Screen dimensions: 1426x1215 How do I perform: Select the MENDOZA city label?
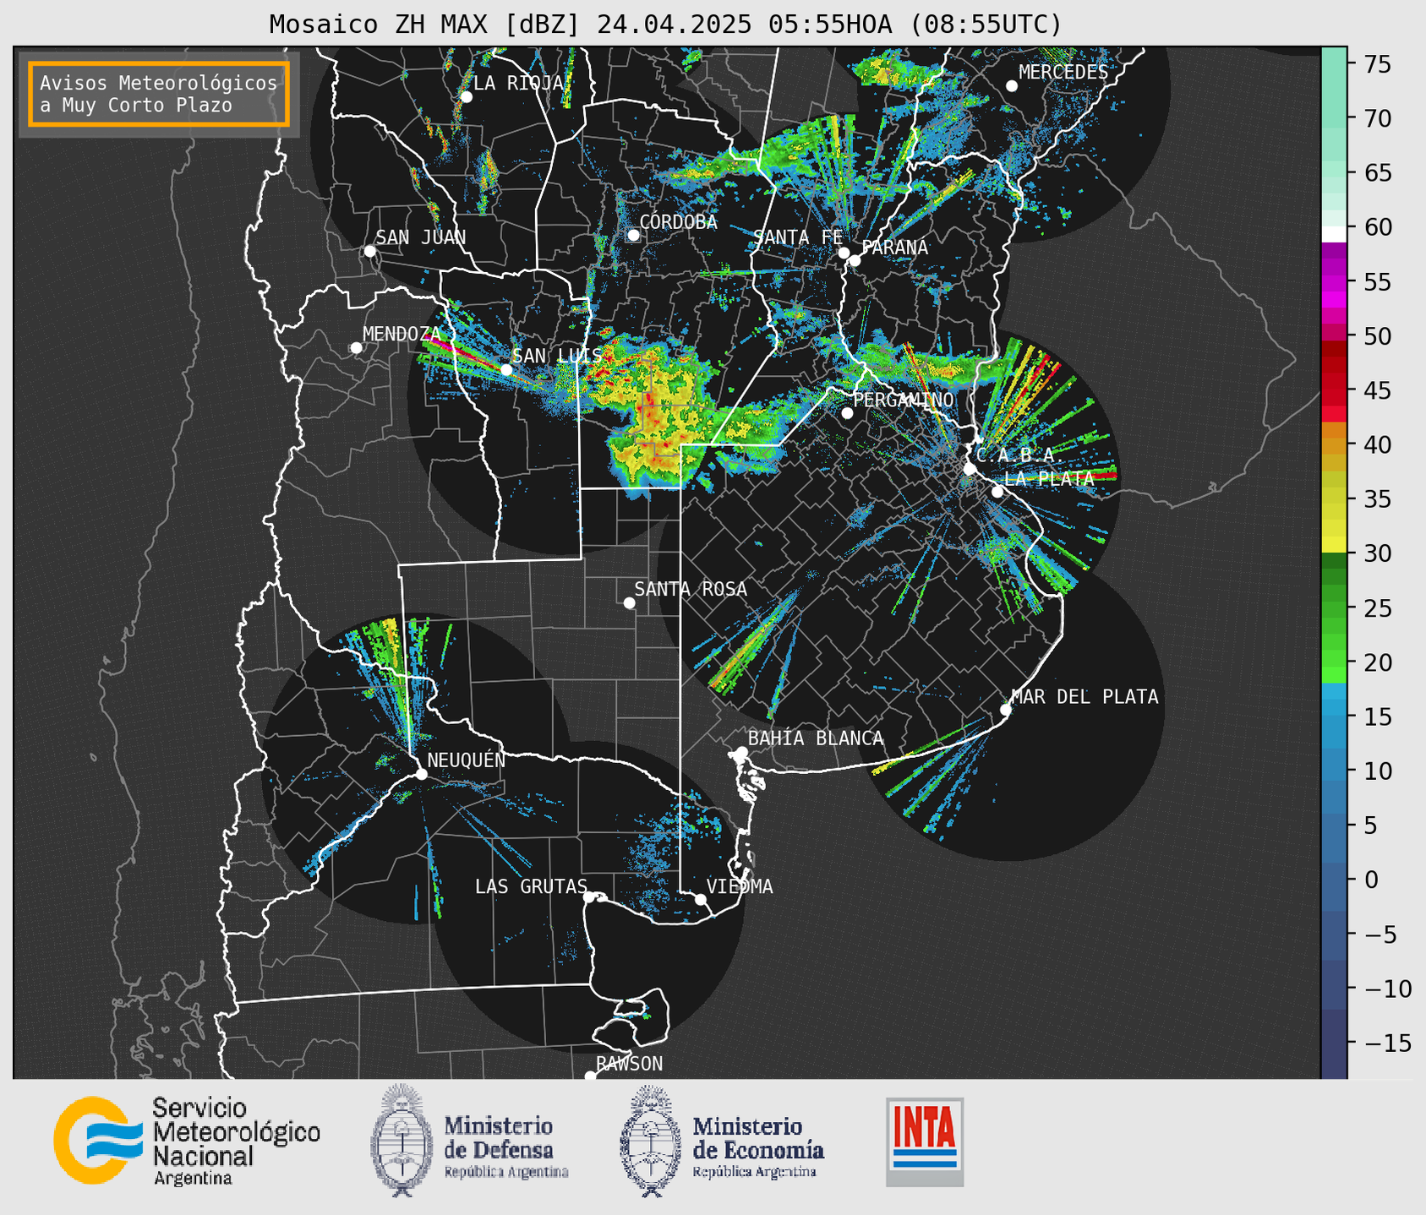coord(402,334)
